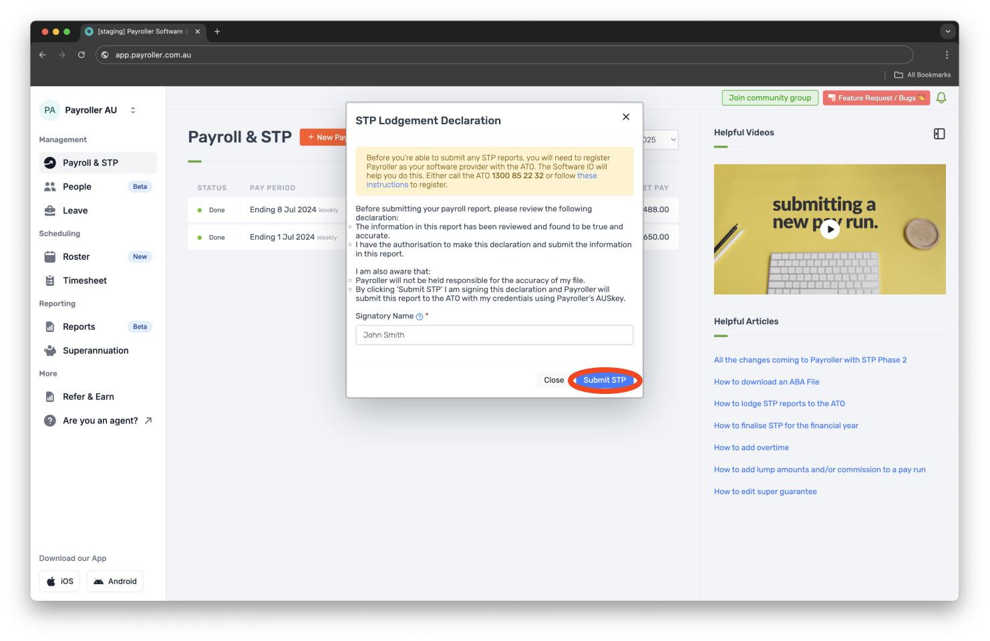The image size is (990, 641).
Task: Click the New Pay Run button
Action: coord(324,137)
